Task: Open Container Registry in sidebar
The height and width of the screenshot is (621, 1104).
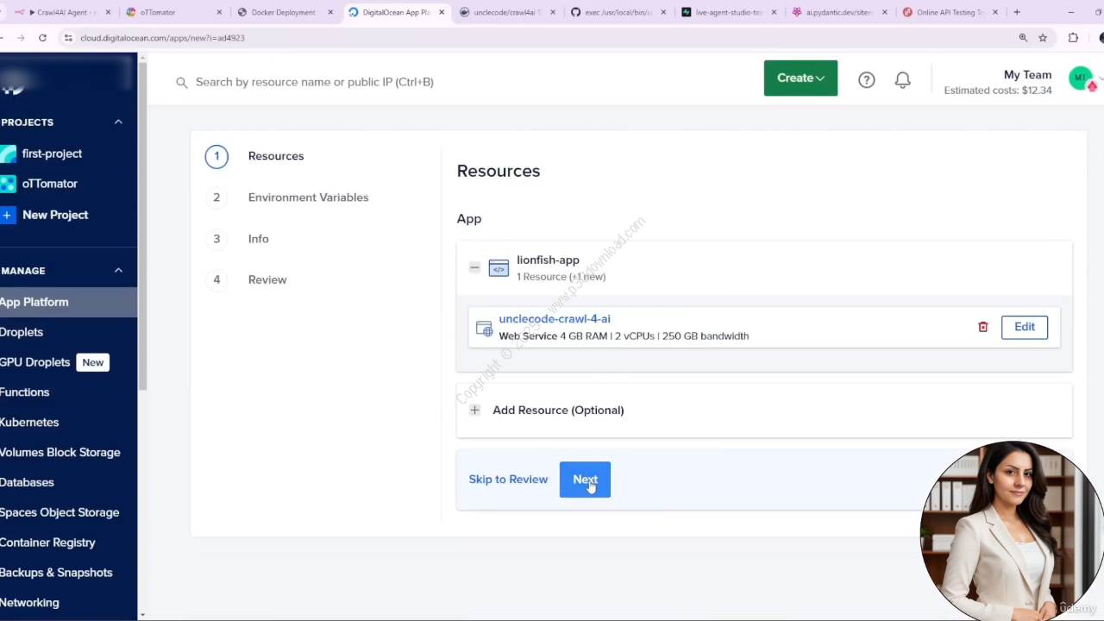Action: click(x=47, y=543)
